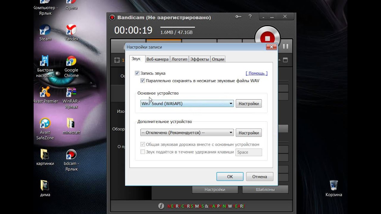Open the Opera desktop shortcut
Screen dimensions: 381x214
pos(71,5)
